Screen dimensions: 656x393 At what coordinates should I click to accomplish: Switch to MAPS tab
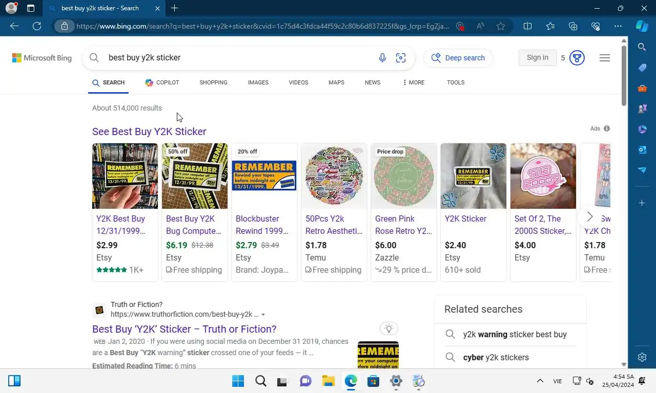[336, 82]
